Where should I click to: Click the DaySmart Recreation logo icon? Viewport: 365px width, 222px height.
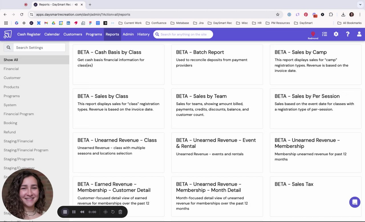8,34
